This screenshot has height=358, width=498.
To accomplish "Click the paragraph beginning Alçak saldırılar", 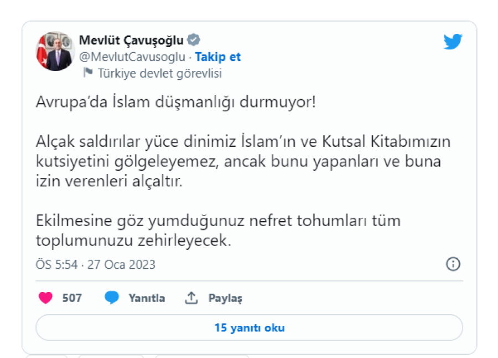I will tap(243, 161).
